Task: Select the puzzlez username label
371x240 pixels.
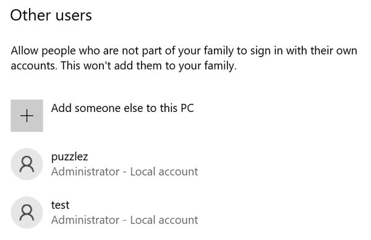Action: click(69, 157)
